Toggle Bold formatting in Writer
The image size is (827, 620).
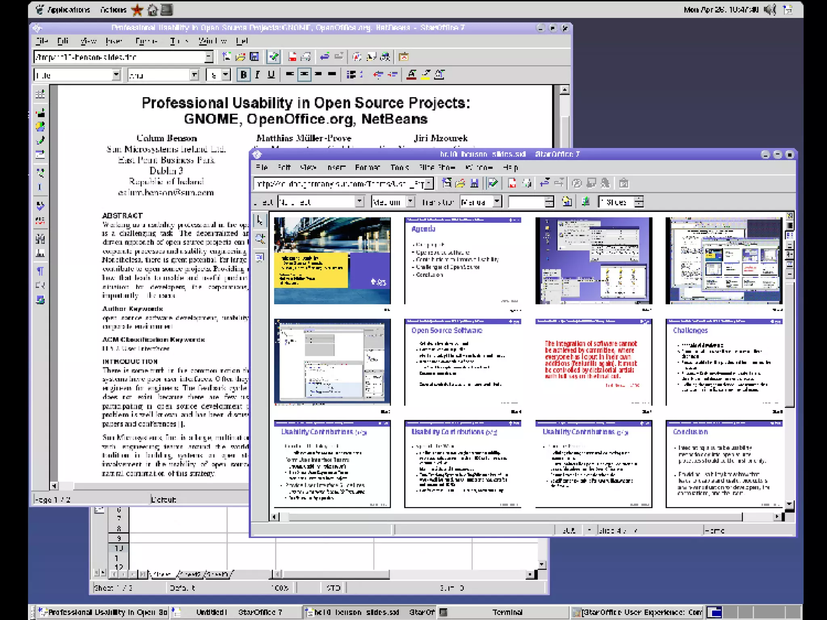[x=243, y=75]
